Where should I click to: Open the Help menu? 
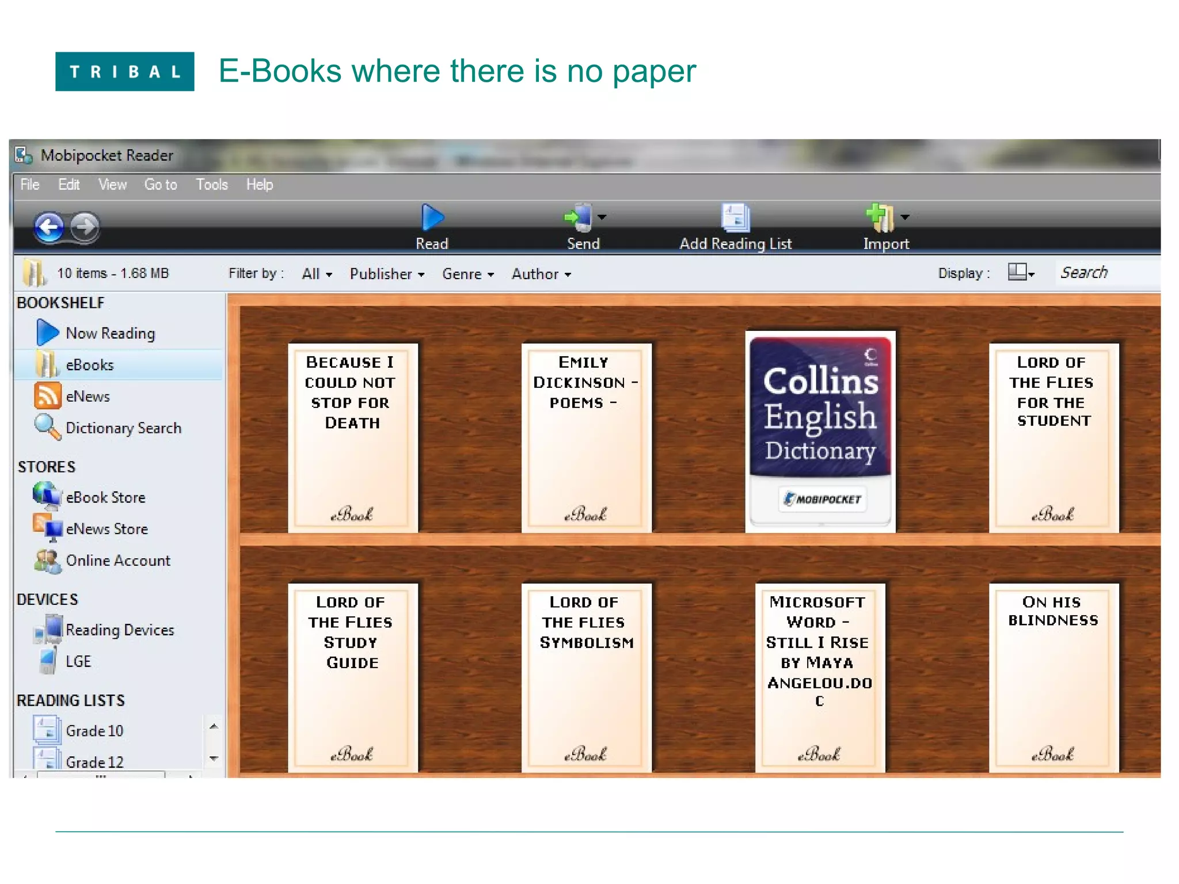tap(260, 185)
